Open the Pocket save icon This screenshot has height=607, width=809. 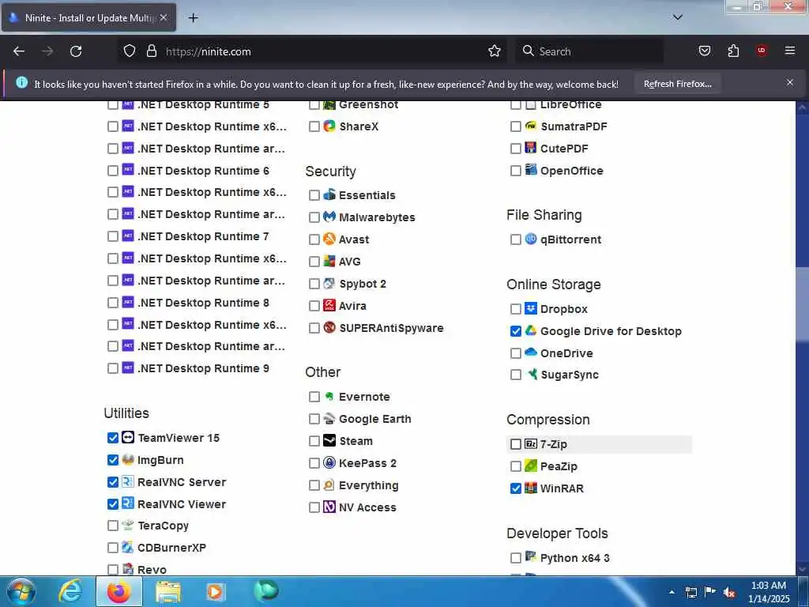[704, 51]
